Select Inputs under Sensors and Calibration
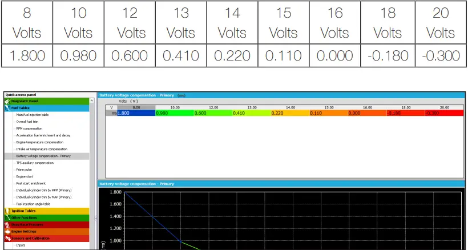 pyautogui.click(x=21, y=245)
